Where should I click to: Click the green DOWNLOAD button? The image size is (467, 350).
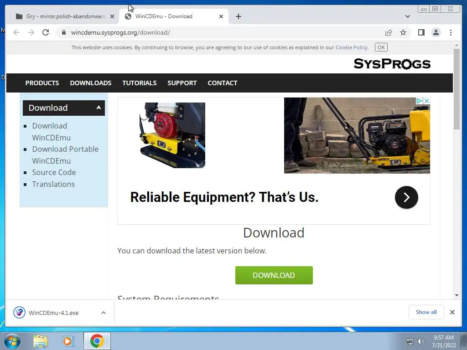point(274,275)
